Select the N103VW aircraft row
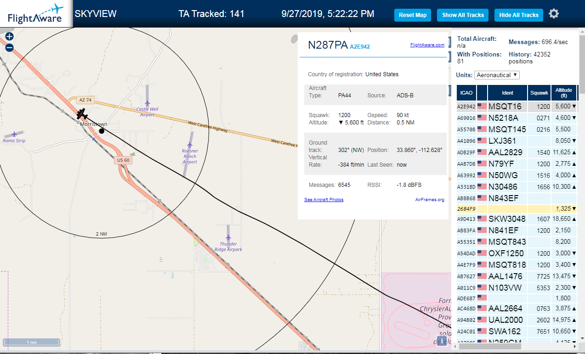This screenshot has height=354, width=585. (x=517, y=288)
